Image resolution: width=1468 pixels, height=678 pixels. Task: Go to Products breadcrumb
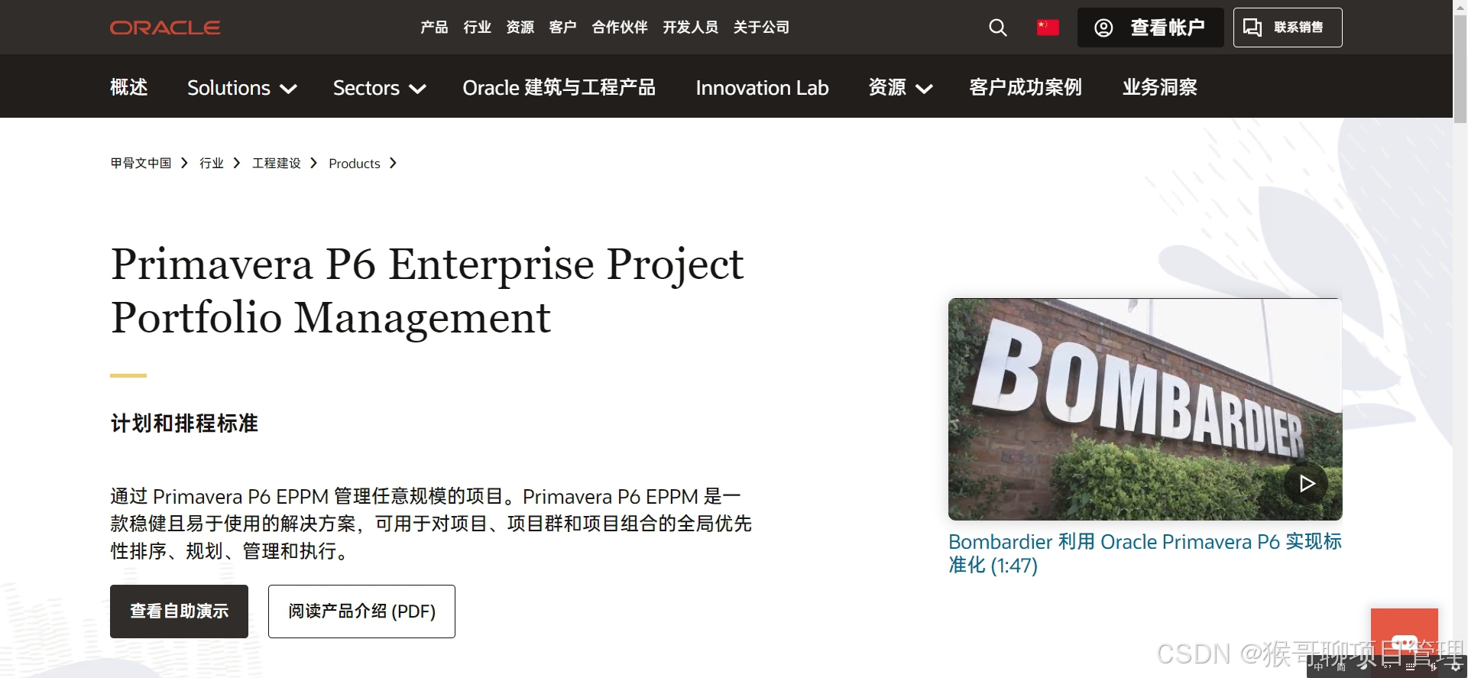355,164
